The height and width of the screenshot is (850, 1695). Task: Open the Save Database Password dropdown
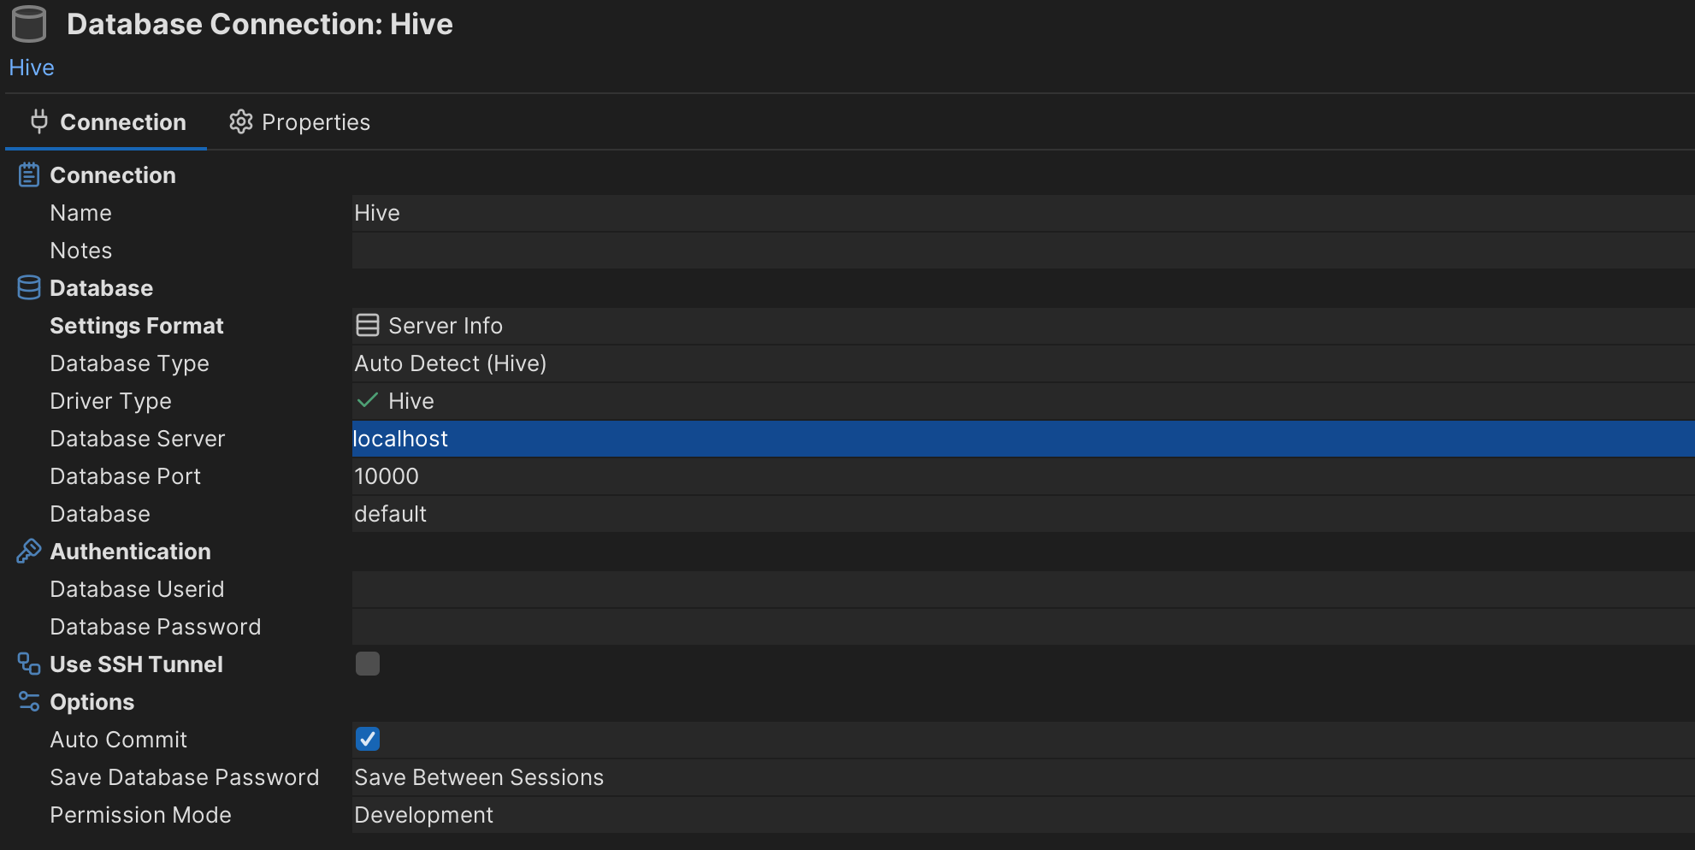click(1023, 777)
